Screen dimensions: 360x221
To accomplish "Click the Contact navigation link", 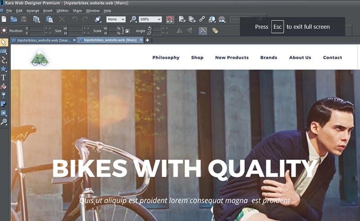I will pos(333,57).
